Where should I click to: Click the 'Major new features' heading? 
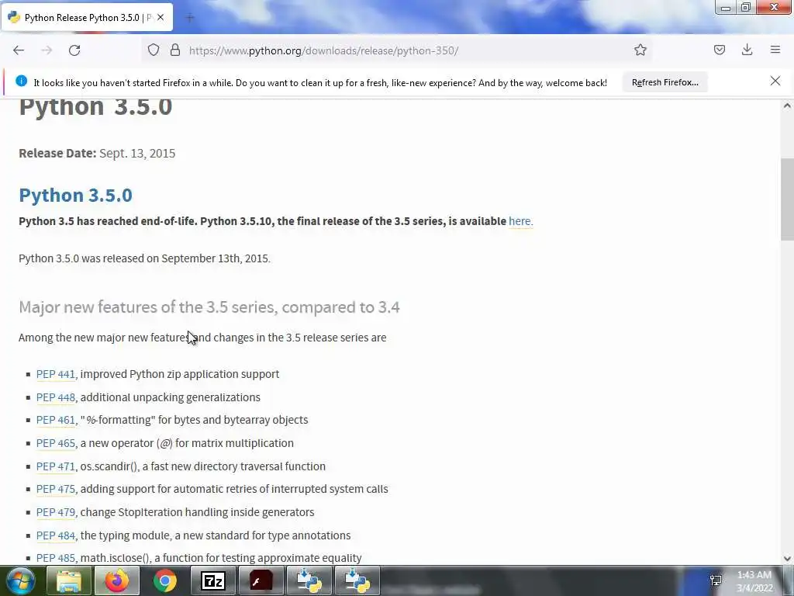pyautogui.click(x=209, y=307)
